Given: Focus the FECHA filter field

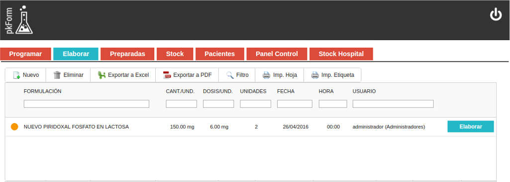Looking at the screenshot, I should [295, 104].
